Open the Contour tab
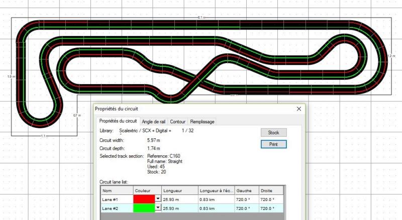This screenshot has width=402, height=220. (x=177, y=121)
